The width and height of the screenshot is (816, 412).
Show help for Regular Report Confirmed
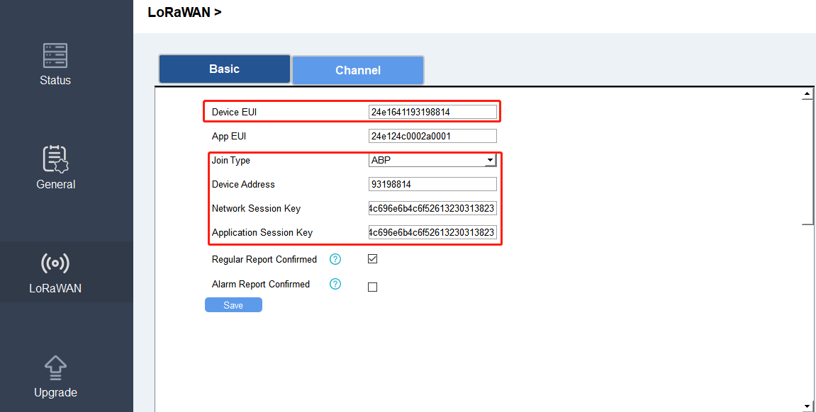tap(335, 259)
